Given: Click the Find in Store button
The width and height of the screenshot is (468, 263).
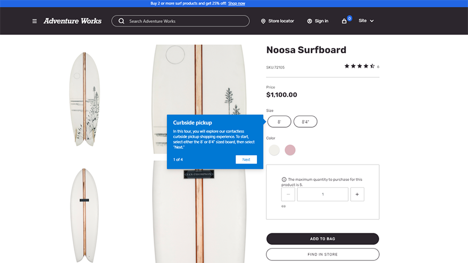Looking at the screenshot, I should pos(322,254).
